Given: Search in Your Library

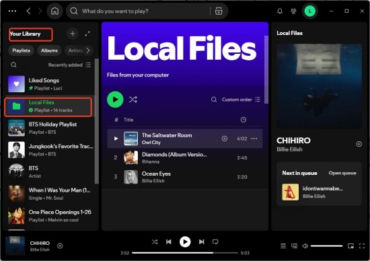Looking at the screenshot, I should tap(13, 65).
